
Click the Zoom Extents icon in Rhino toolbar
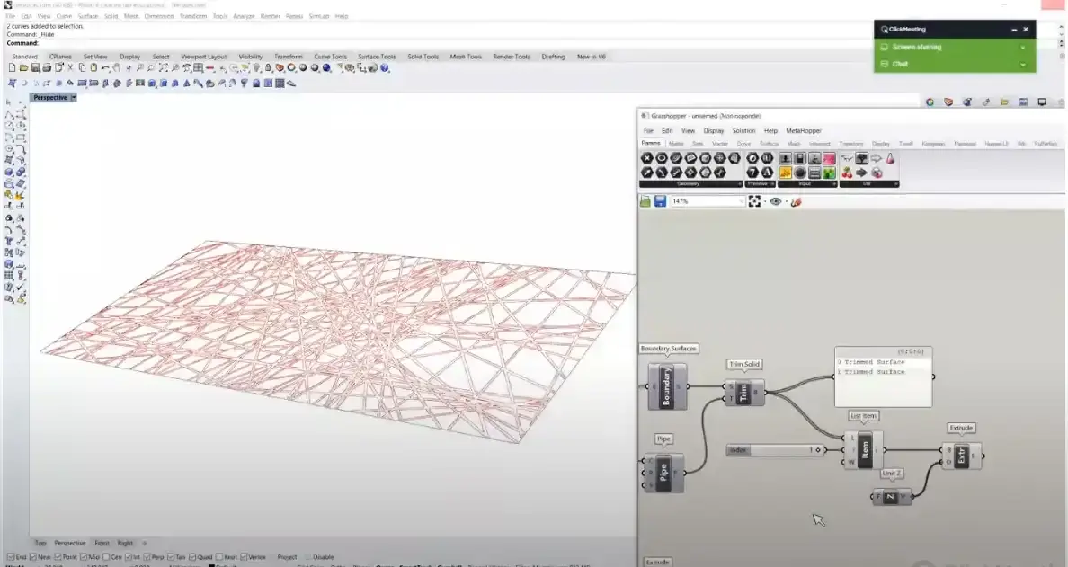coord(164,67)
